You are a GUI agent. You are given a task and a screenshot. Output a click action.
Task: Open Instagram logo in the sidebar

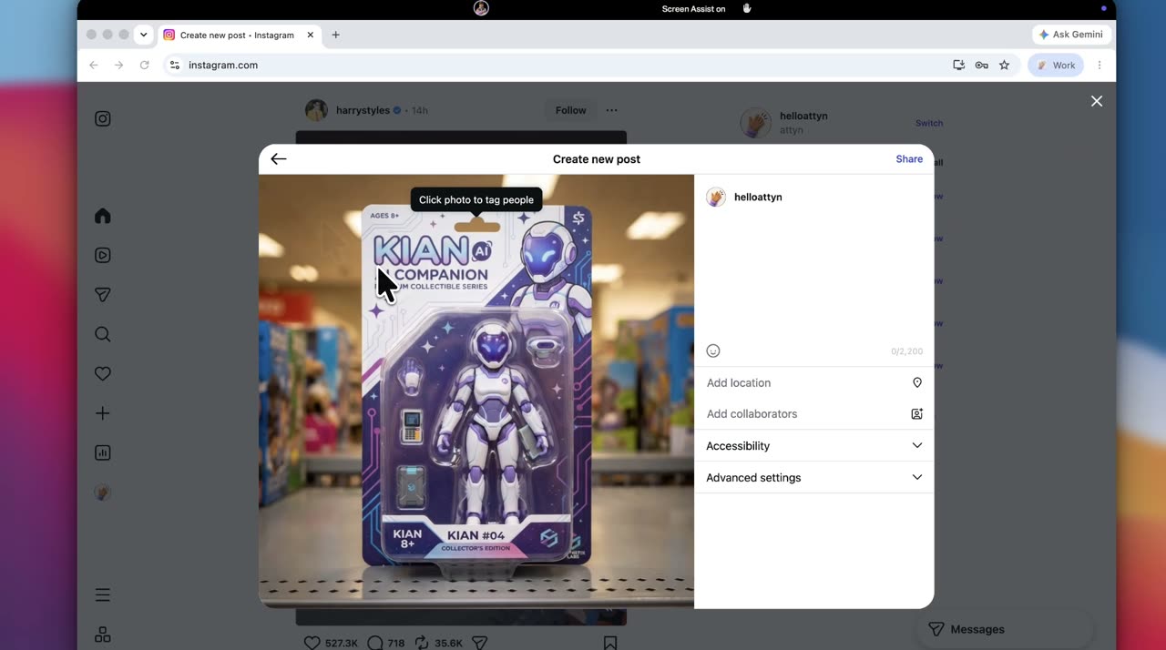pyautogui.click(x=103, y=118)
